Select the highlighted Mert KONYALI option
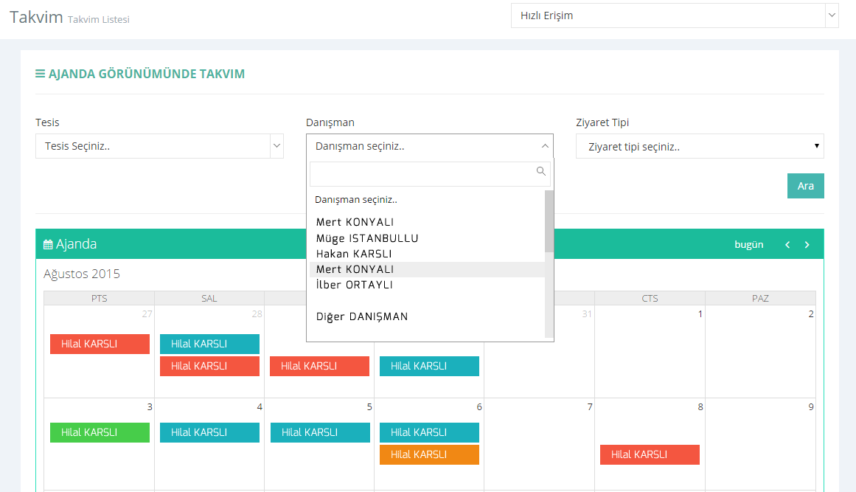This screenshot has width=856, height=492. (x=355, y=269)
